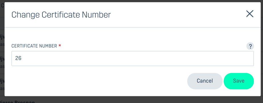263x103 pixels.
Task: Open the question mark help tooltip
Action: (250, 46)
